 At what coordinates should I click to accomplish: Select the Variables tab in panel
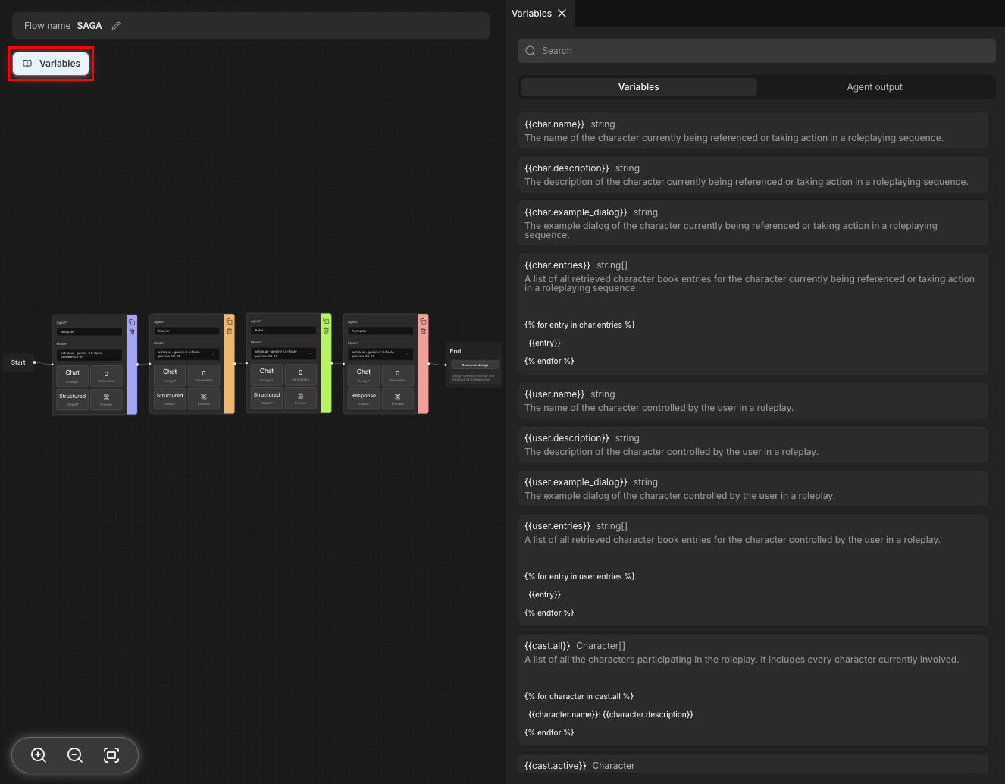click(639, 87)
